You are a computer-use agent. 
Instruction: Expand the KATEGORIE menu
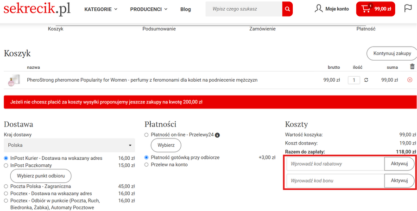click(x=101, y=9)
